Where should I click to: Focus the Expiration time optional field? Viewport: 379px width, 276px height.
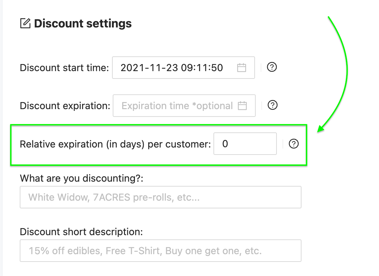click(184, 106)
